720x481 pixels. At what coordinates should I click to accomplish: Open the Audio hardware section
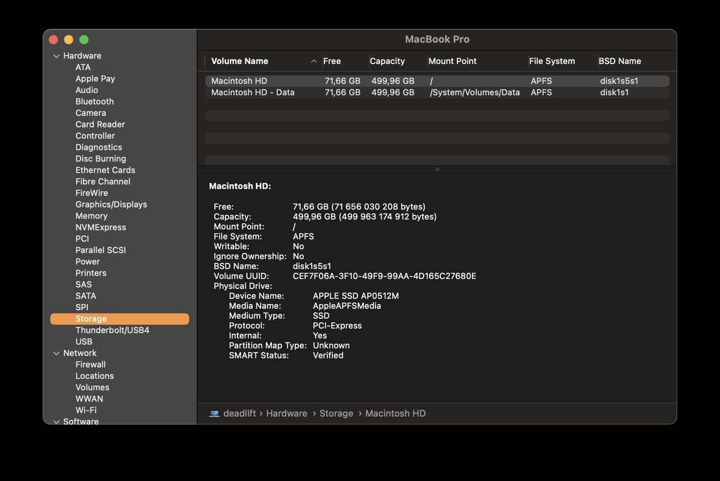click(x=87, y=90)
